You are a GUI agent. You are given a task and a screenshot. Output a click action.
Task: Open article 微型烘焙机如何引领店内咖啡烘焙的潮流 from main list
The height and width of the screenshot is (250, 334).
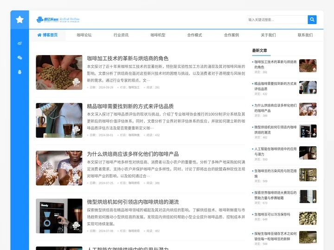click(133, 202)
